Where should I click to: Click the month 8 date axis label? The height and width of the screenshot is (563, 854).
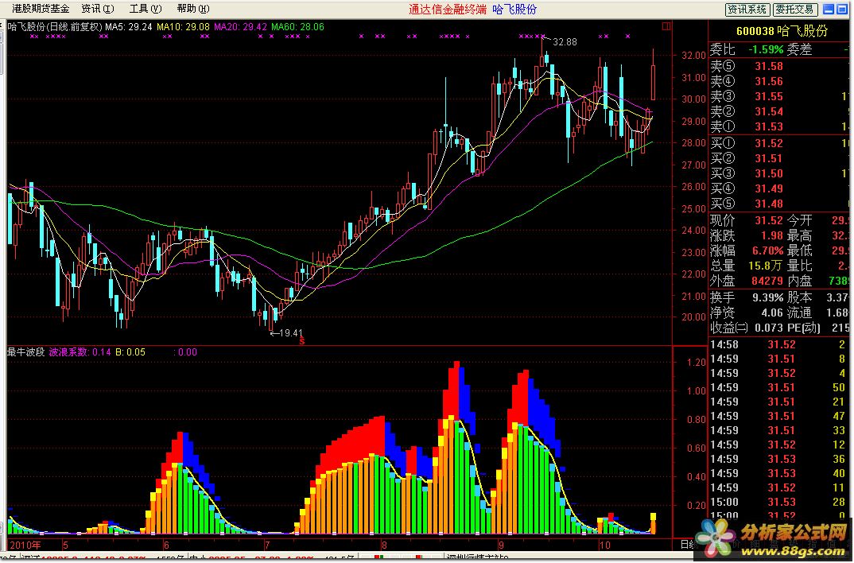point(384,545)
